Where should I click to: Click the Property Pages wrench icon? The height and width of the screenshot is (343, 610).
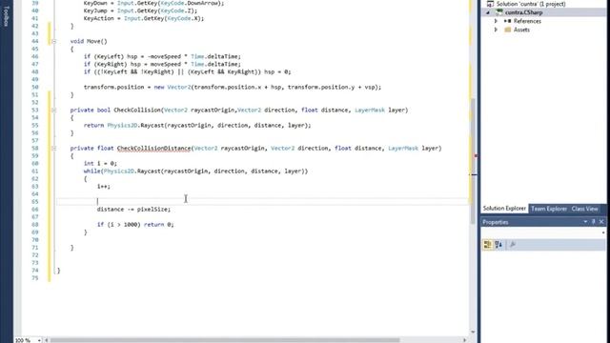coord(513,244)
